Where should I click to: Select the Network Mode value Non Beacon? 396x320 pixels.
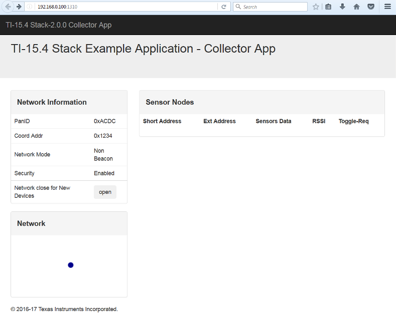(103, 155)
